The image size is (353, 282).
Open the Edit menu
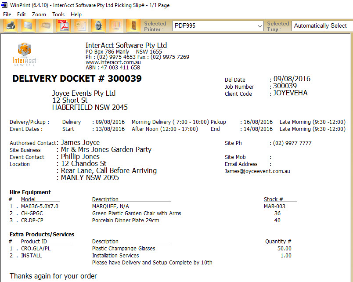(22, 14)
